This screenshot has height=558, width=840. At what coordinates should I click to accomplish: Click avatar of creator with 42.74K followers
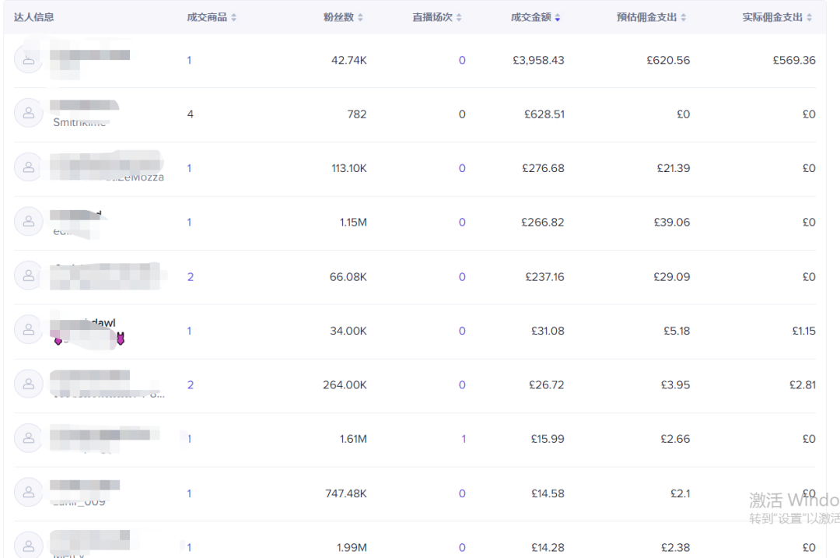point(29,59)
